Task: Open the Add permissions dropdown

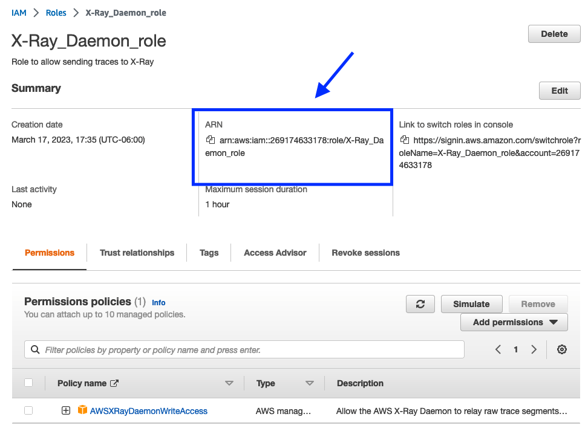Action: [x=514, y=322]
